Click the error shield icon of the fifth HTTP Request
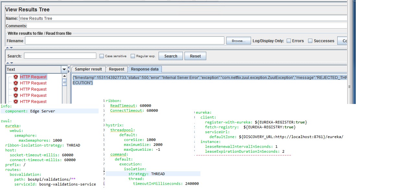This screenshot has height=193, width=419. (16, 102)
